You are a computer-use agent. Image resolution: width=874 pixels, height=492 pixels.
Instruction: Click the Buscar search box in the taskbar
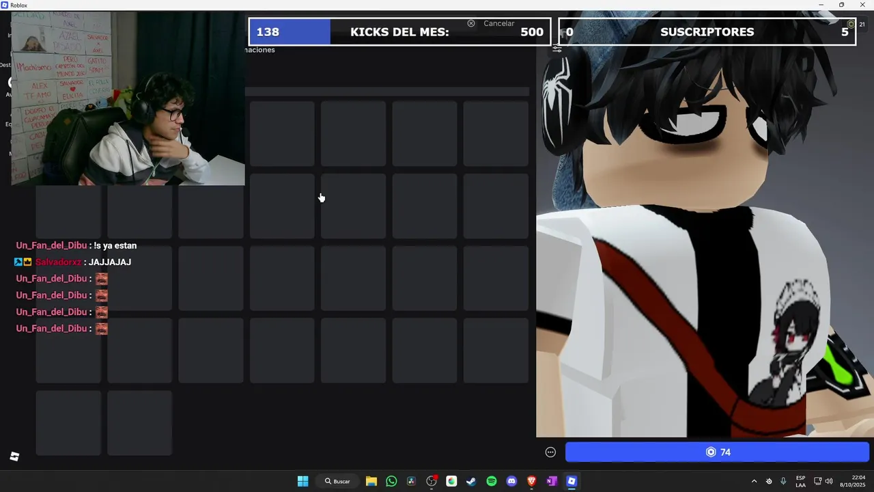(337, 481)
